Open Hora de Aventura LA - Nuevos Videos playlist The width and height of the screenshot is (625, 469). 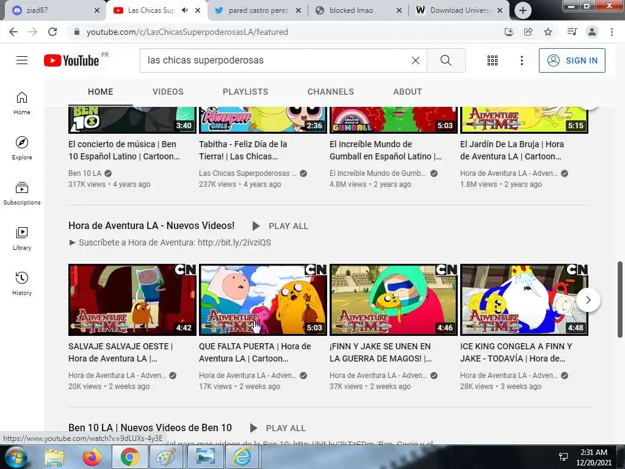coord(151,226)
